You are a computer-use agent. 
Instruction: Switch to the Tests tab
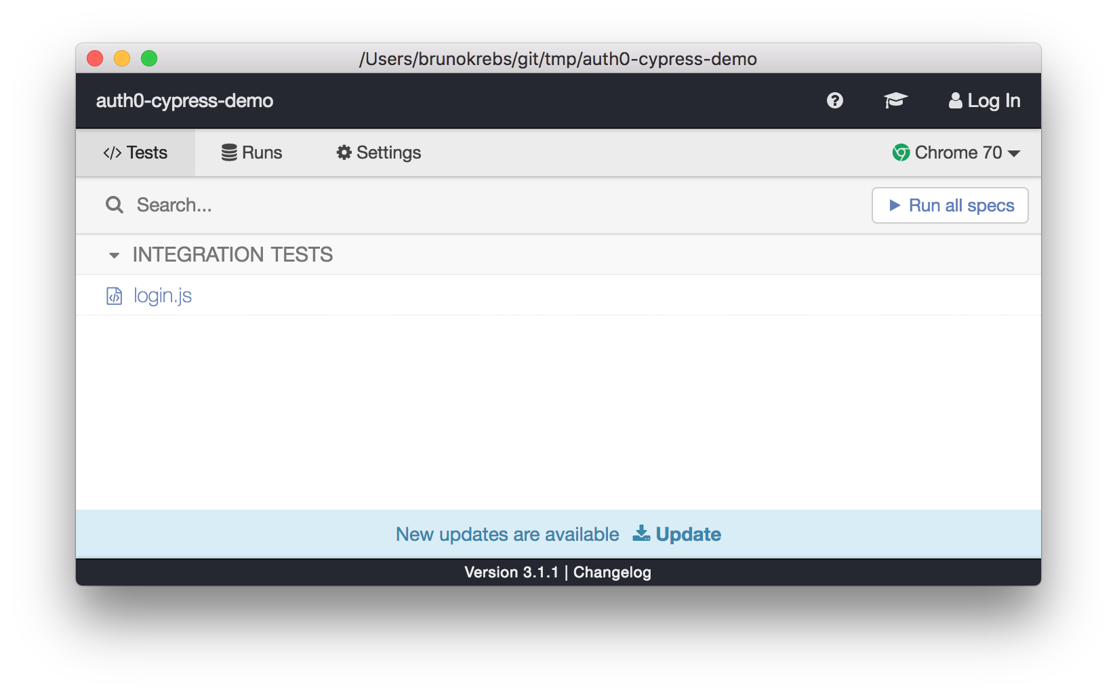[x=136, y=152]
